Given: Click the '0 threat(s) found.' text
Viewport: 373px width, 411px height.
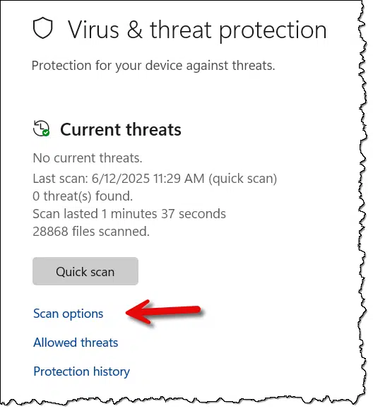Looking at the screenshot, I should (83, 196).
